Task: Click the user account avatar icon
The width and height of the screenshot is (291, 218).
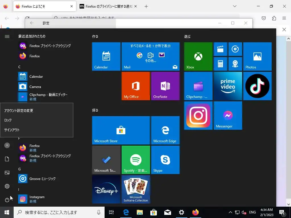Action: pyautogui.click(x=7, y=145)
